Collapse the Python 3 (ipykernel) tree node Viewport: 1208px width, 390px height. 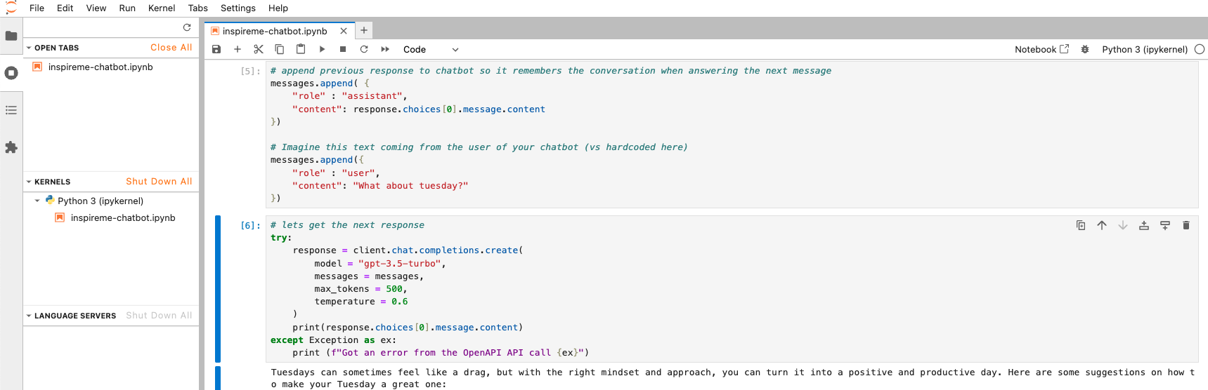pyautogui.click(x=37, y=201)
